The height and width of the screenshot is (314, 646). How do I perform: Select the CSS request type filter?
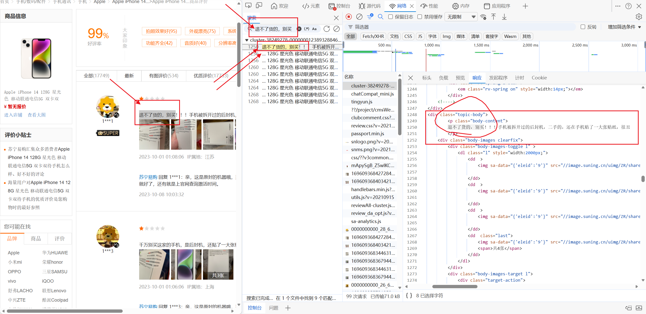pyautogui.click(x=408, y=36)
